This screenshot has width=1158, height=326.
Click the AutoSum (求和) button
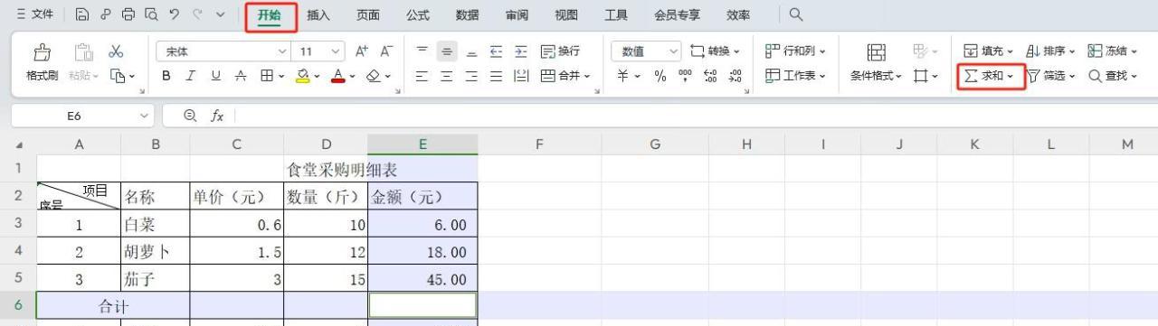990,77
